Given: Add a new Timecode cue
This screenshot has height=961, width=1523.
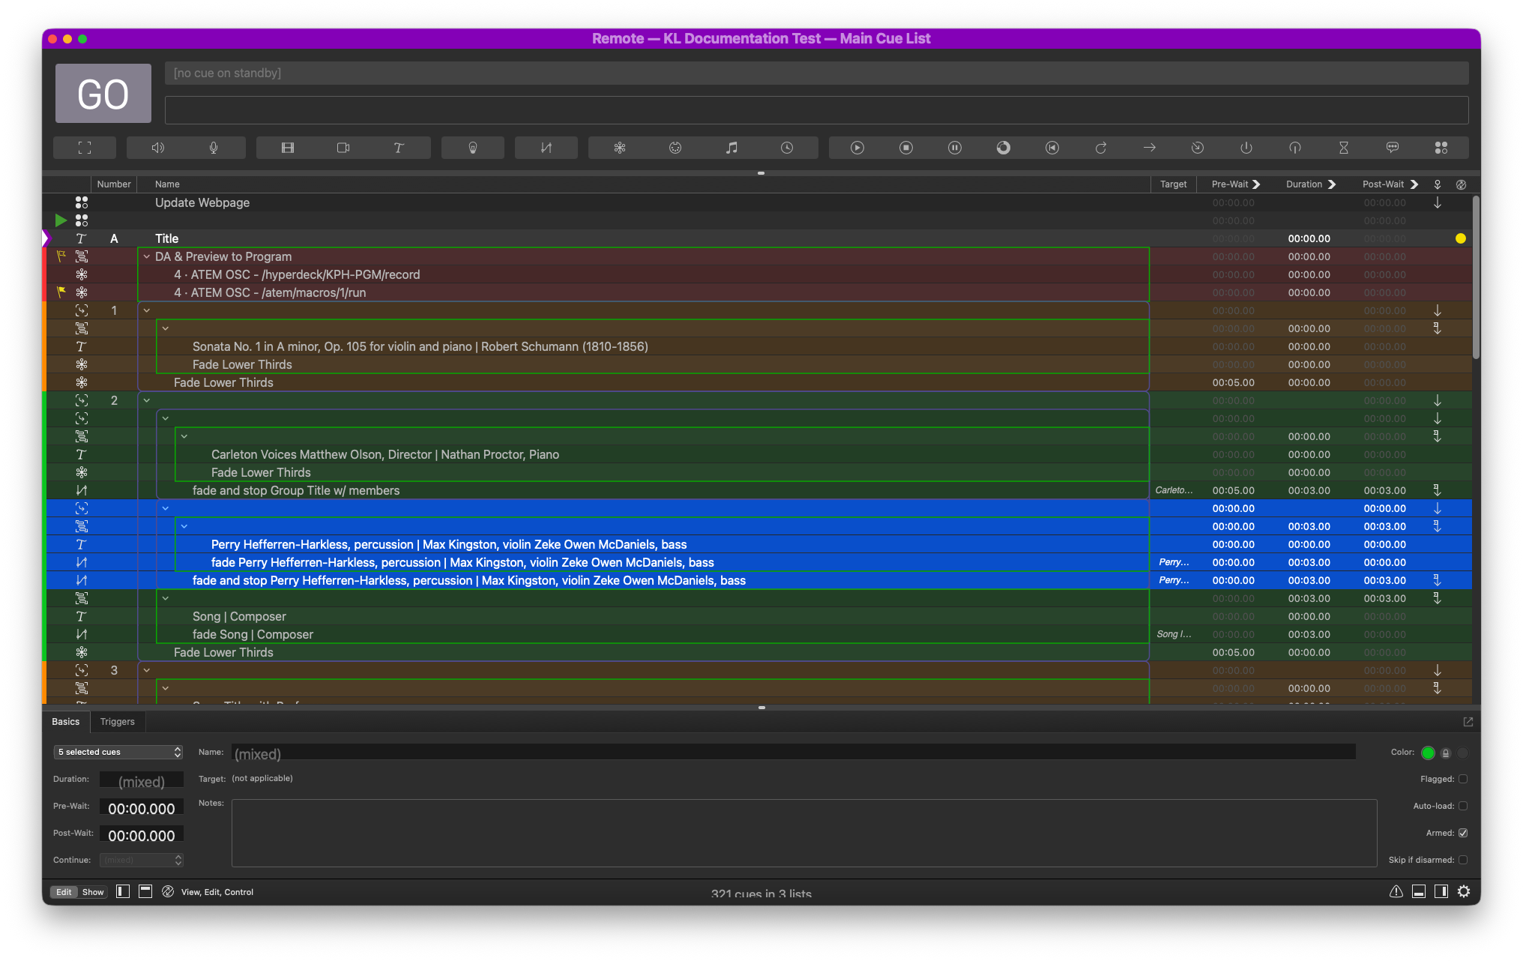Looking at the screenshot, I should tap(787, 148).
